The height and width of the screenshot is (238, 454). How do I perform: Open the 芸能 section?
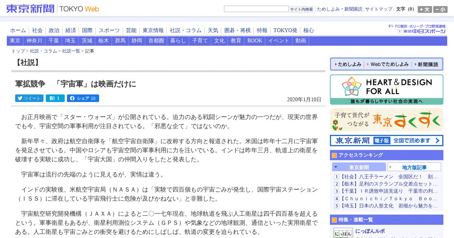131,30
